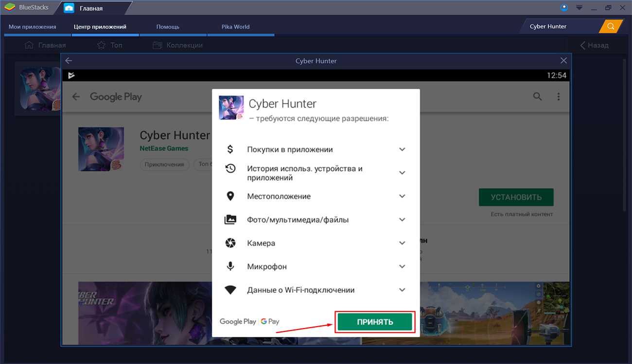Click the 12:54 status bar clock
The image size is (632, 364).
tap(557, 75)
